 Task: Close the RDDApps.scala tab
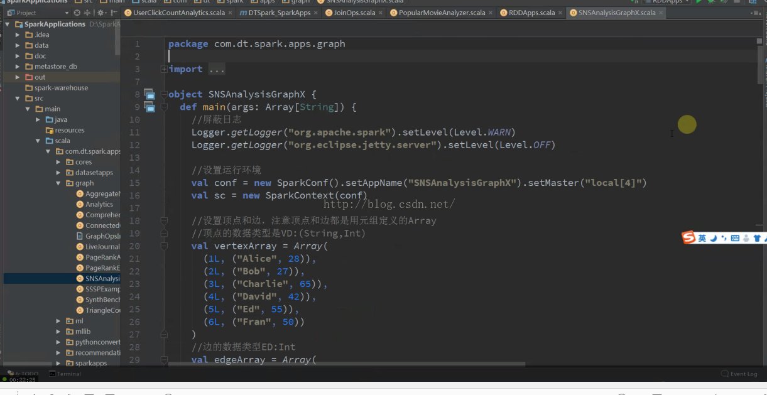pyautogui.click(x=560, y=13)
